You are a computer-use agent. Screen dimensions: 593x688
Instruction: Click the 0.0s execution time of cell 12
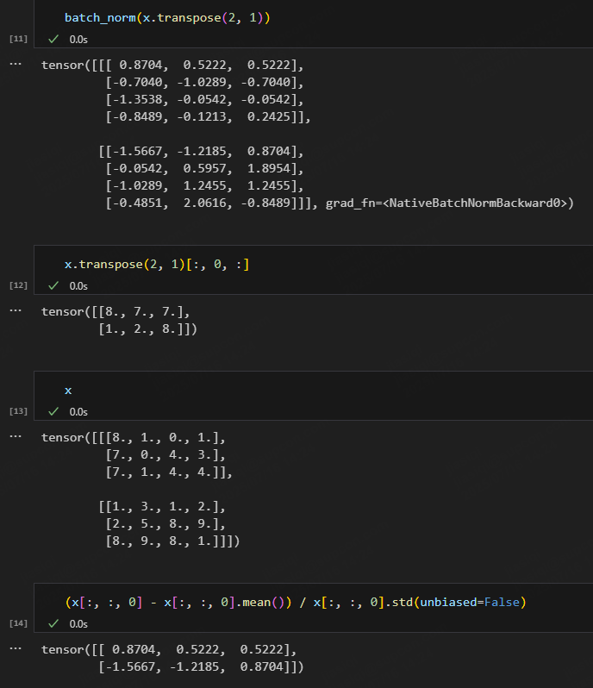(78, 286)
